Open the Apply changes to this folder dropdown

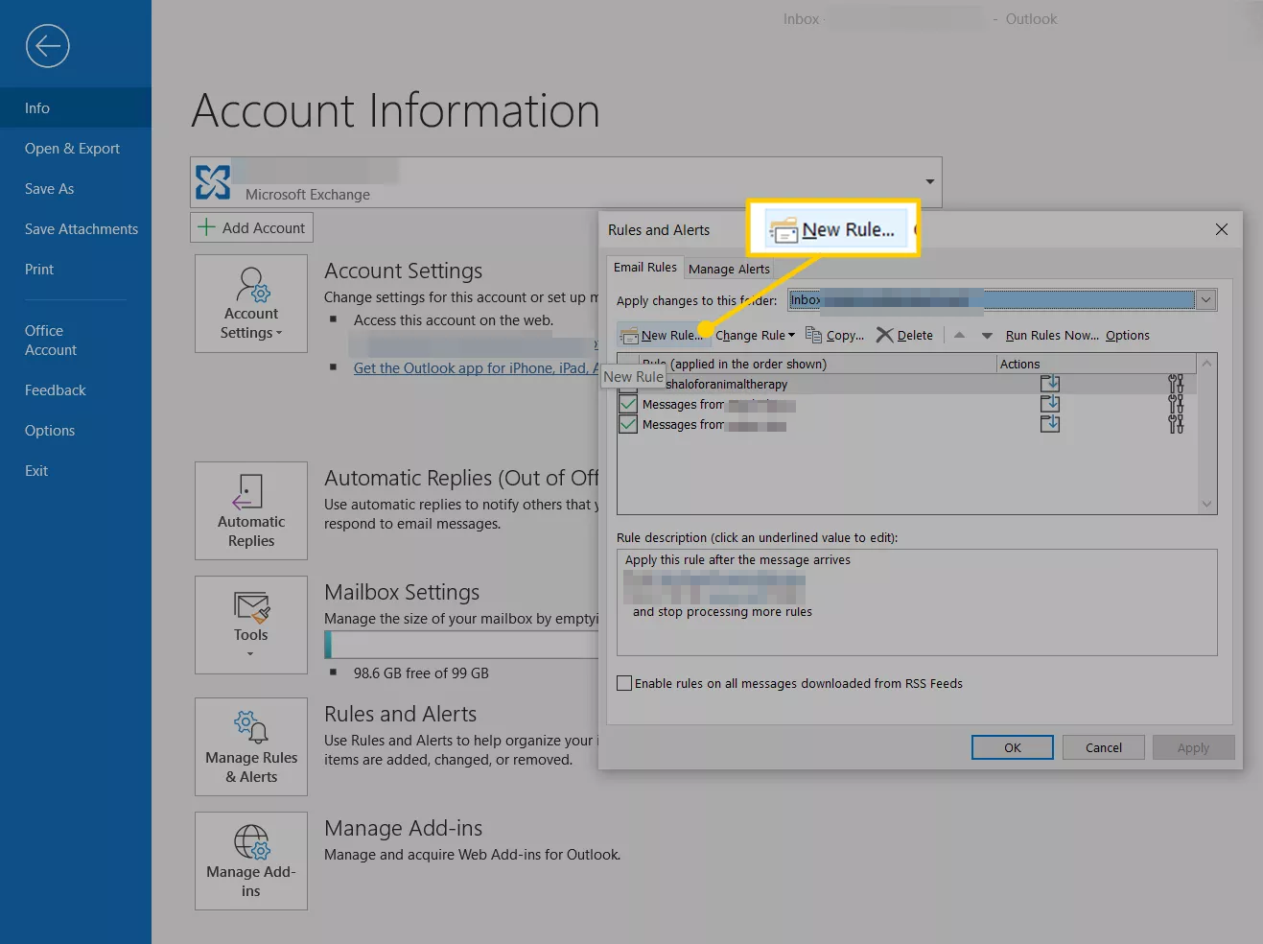tap(1205, 299)
